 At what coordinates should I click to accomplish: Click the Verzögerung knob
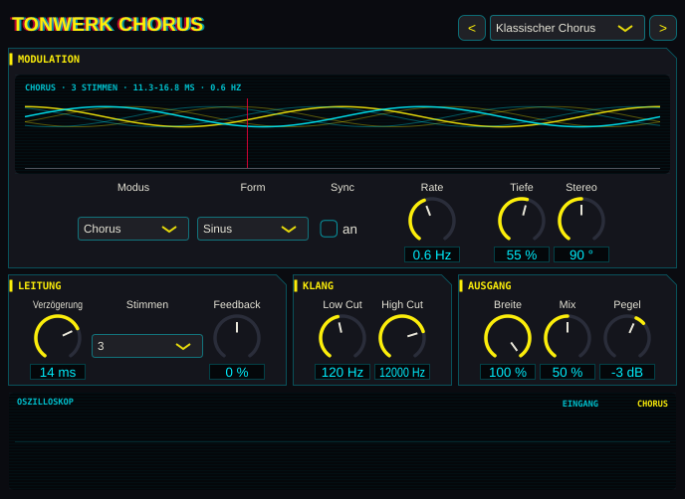coord(58,338)
